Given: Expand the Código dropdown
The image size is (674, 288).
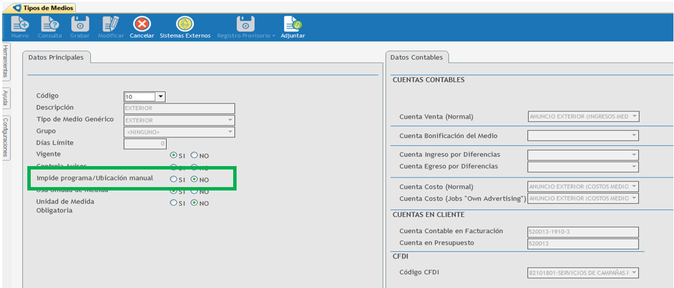Looking at the screenshot, I should (x=160, y=97).
